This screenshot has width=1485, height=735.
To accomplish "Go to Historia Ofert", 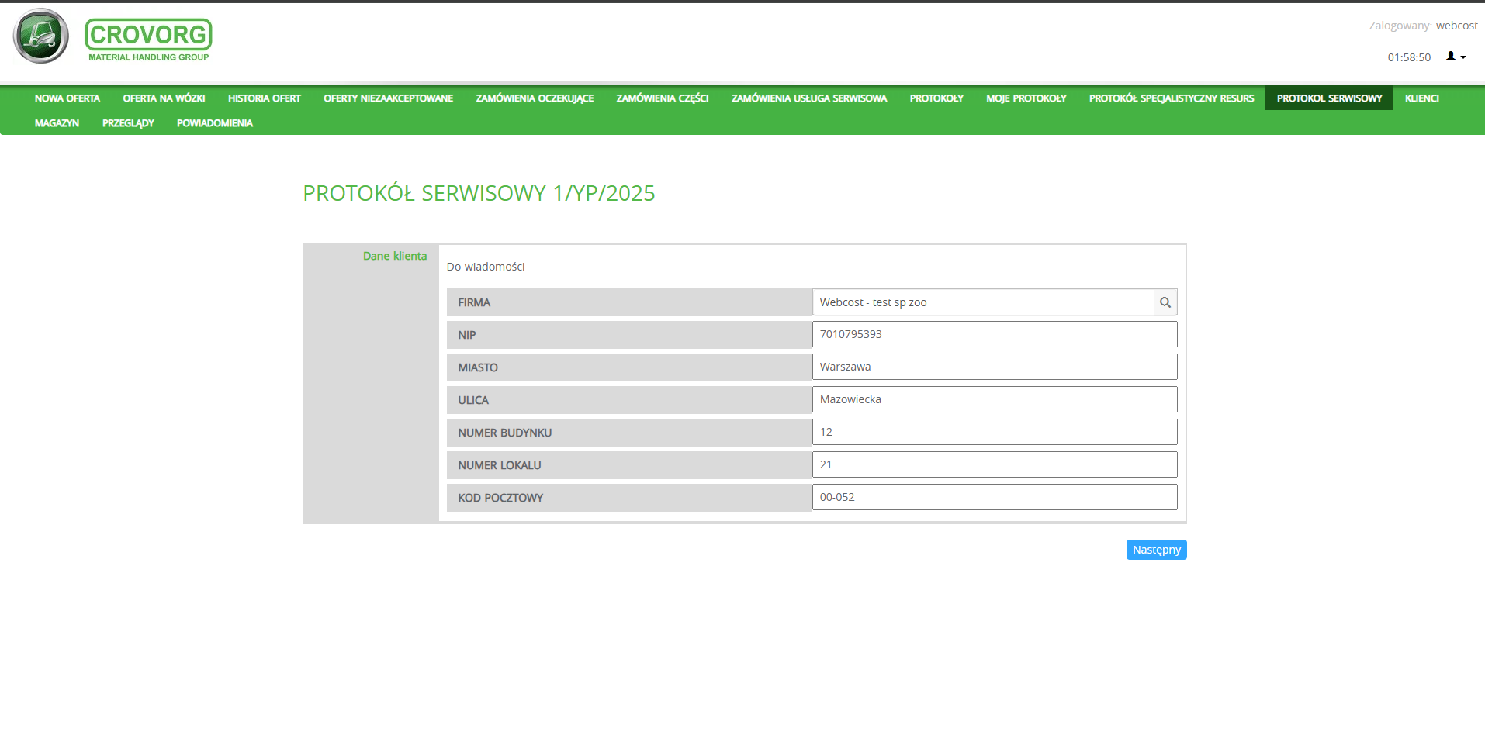I will (264, 98).
